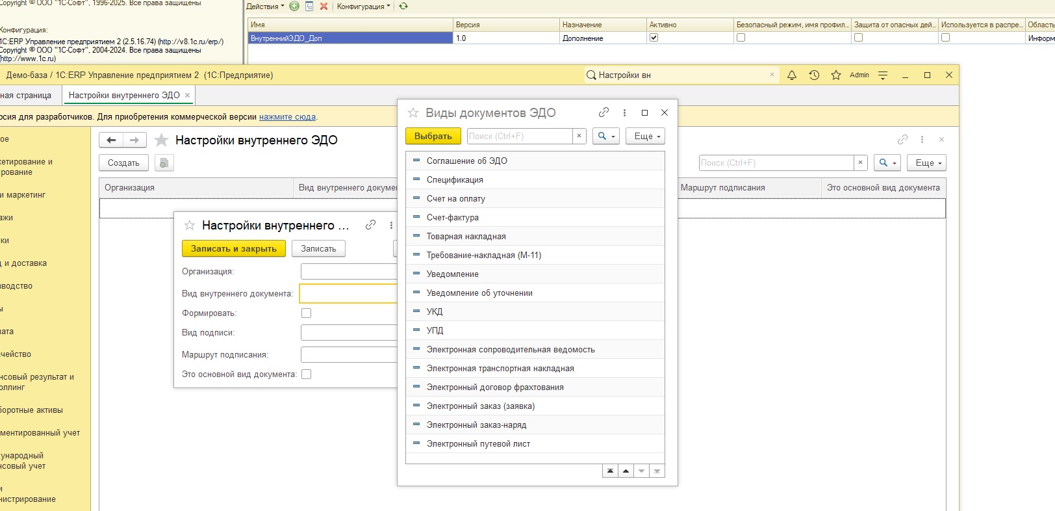Open search options dropdown in main list
This screenshot has width=1055, height=511.
click(x=887, y=163)
